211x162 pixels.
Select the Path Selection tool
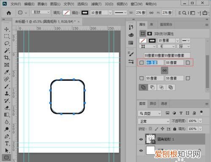coord(6,151)
